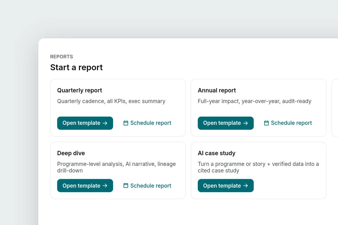This screenshot has height=225, width=338.
Task: Click arrow icon on AI case study Open template
Action: (246, 186)
